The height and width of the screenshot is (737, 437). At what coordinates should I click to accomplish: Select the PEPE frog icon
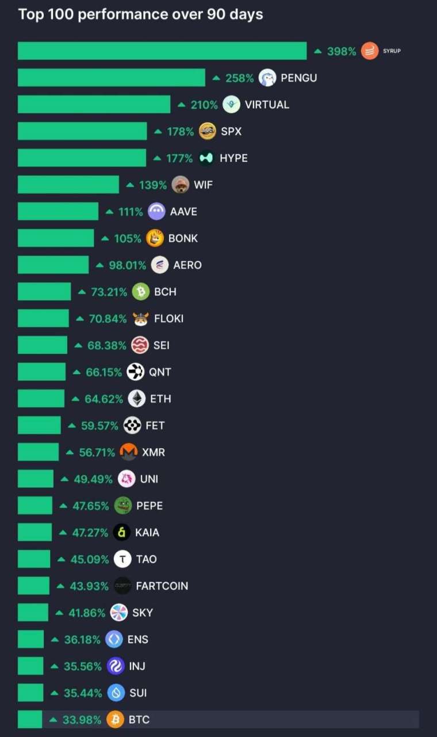pos(123,506)
